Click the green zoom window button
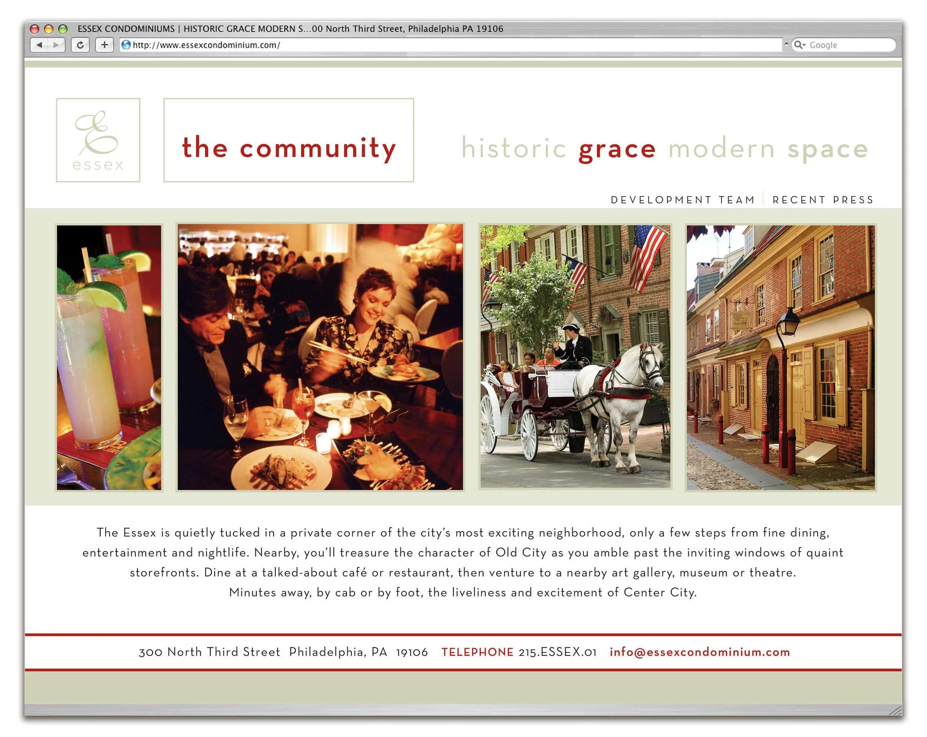 click(63, 29)
